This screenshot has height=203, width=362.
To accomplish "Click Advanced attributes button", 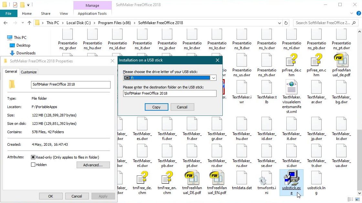I will pos(93,165).
